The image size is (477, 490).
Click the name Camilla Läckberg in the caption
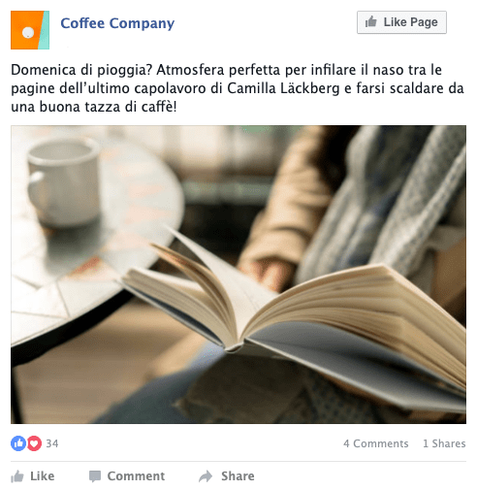[283, 88]
